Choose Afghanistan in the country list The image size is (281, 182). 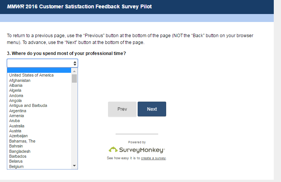20,80
